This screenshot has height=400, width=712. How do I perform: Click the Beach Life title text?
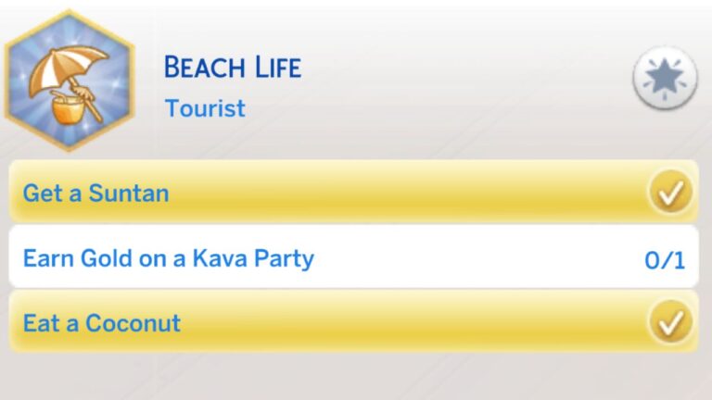point(232,68)
